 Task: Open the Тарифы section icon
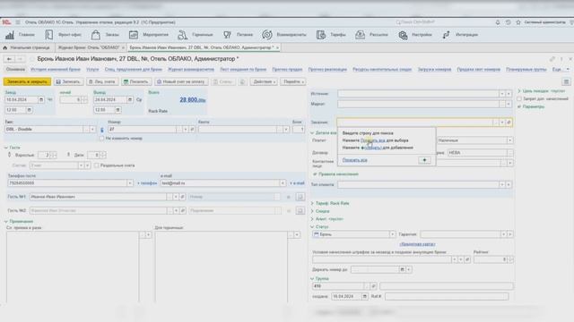321,35
